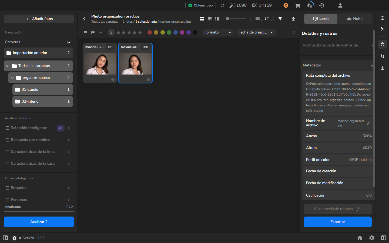Image resolution: width=389 pixels, height=243 pixels.
Task: Enable the Etiquetas checkbox
Action: pos(8,188)
